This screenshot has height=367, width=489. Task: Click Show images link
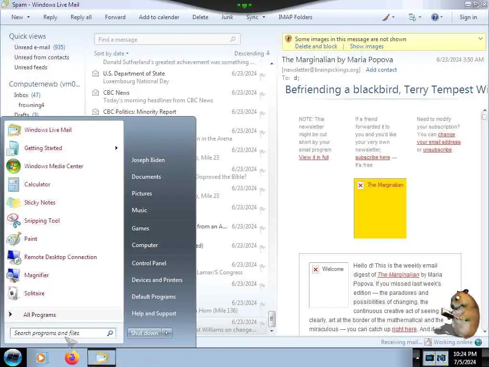(x=366, y=46)
